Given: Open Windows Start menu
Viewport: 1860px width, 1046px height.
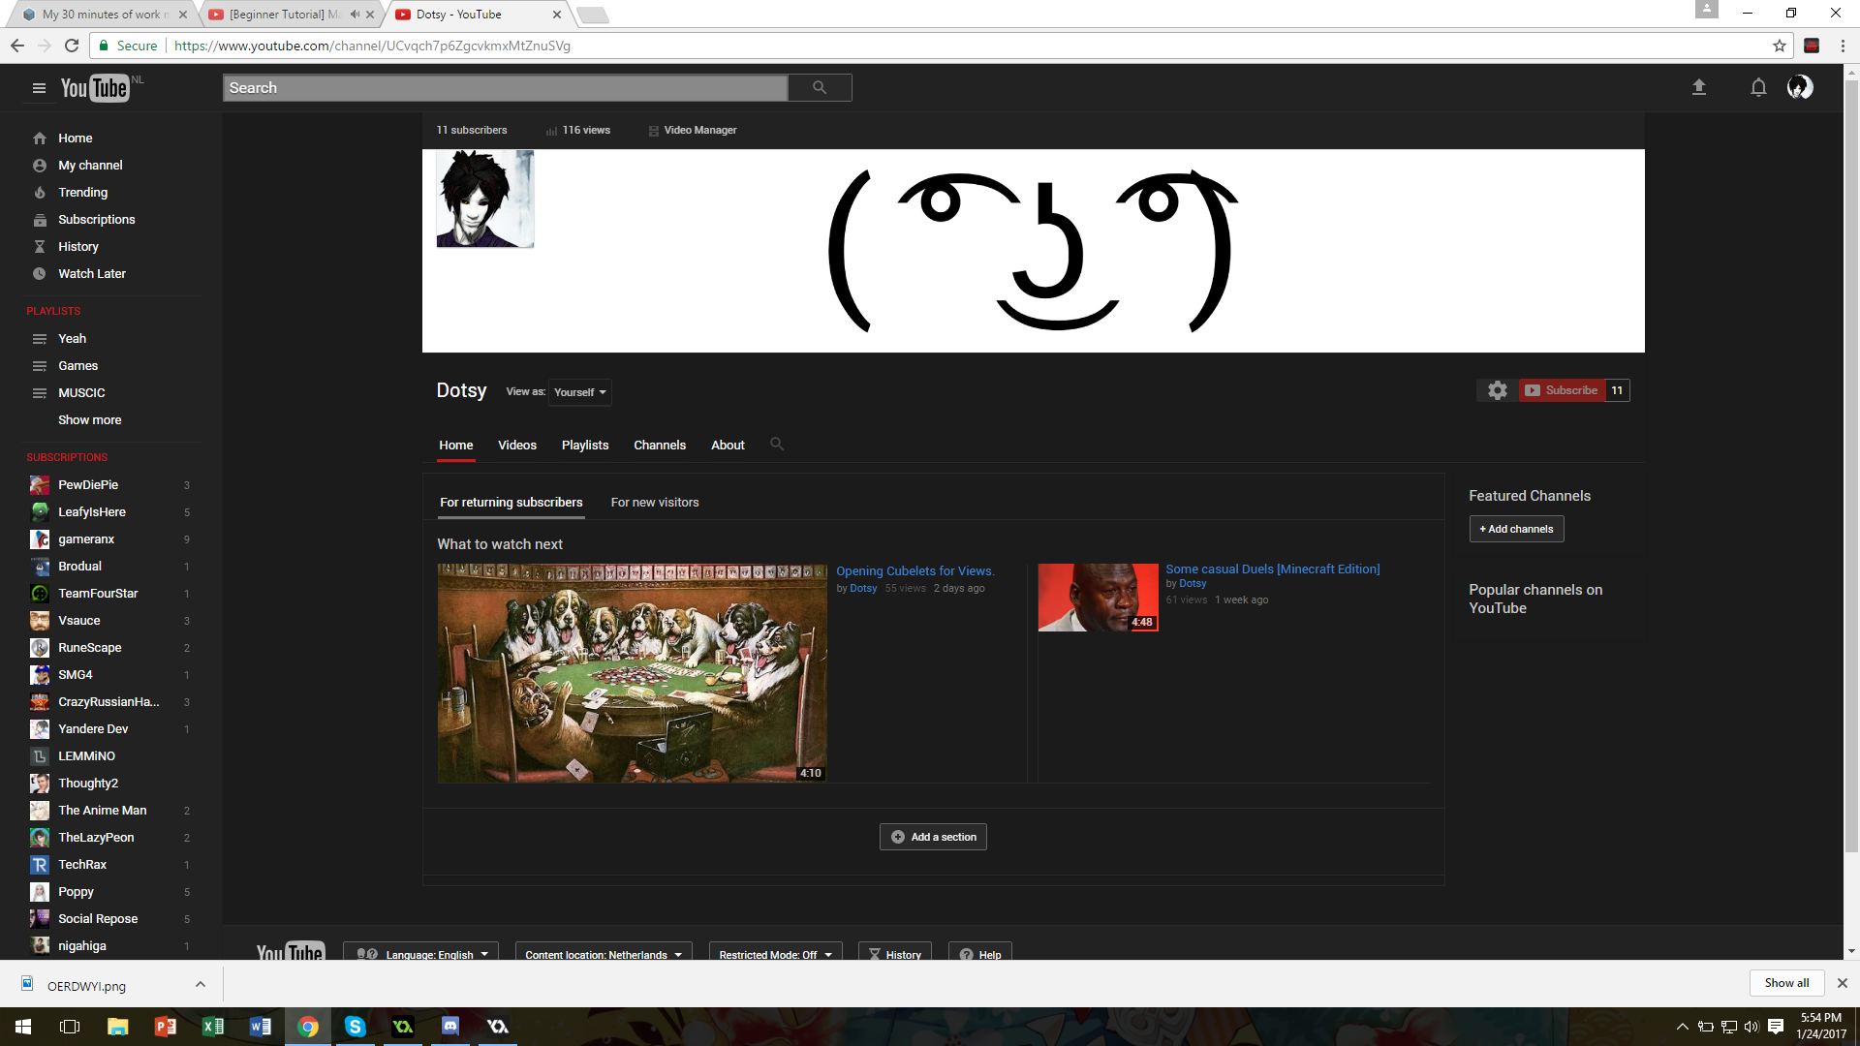Looking at the screenshot, I should 23,1027.
